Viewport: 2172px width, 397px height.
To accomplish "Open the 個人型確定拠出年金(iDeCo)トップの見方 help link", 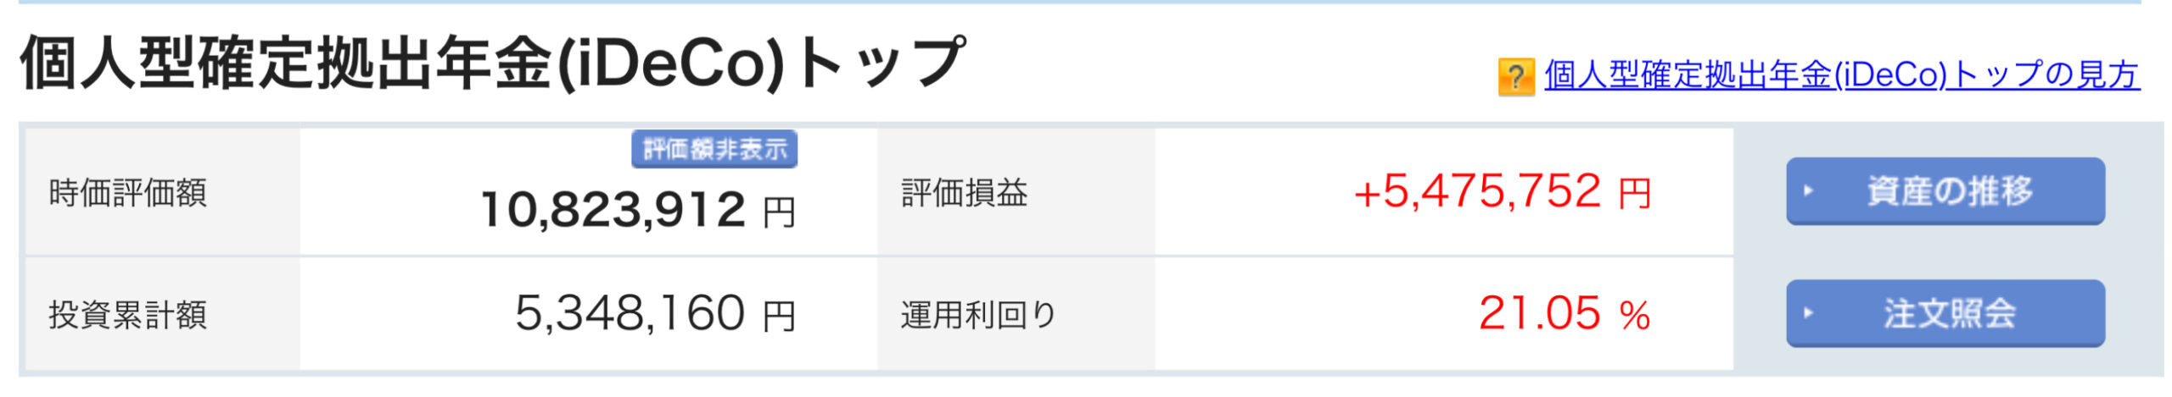I will 1841,75.
